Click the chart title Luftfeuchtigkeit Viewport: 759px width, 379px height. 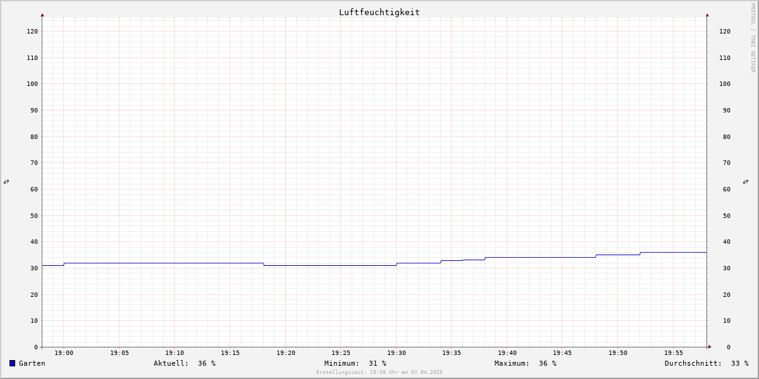pos(379,12)
